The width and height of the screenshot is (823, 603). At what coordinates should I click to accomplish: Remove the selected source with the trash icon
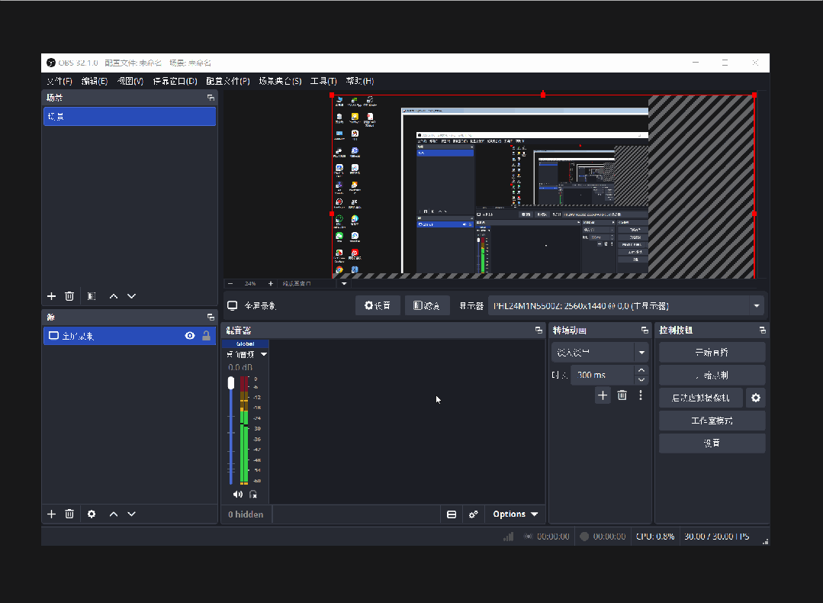pos(69,514)
